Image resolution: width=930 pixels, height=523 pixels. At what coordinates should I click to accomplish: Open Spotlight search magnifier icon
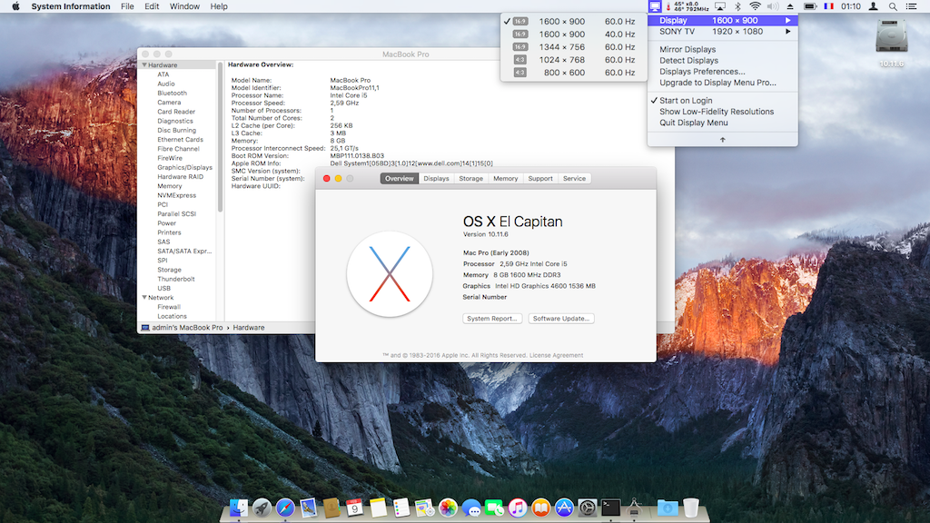point(894,6)
